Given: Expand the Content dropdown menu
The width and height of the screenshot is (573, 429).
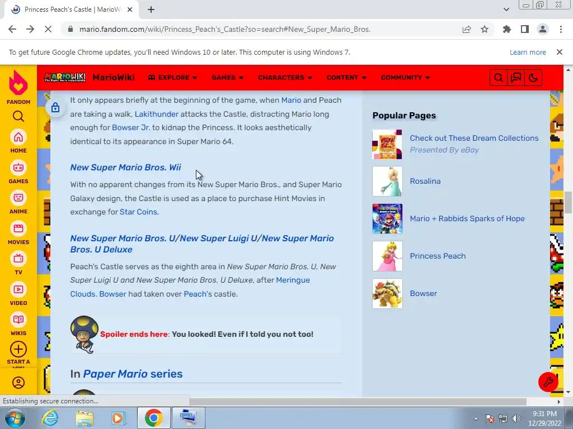Looking at the screenshot, I should tap(346, 78).
